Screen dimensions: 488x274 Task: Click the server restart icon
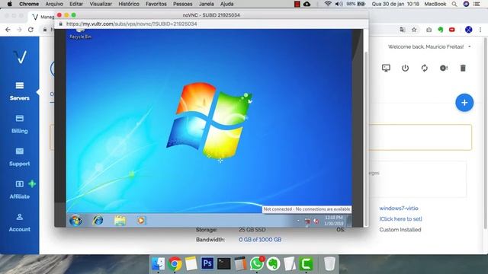coord(425,68)
